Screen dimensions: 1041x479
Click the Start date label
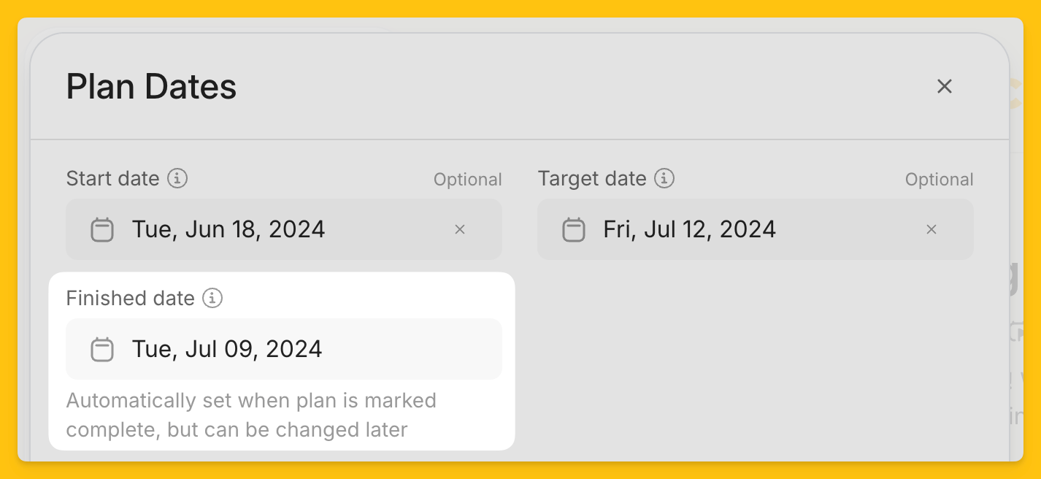pyautogui.click(x=112, y=179)
